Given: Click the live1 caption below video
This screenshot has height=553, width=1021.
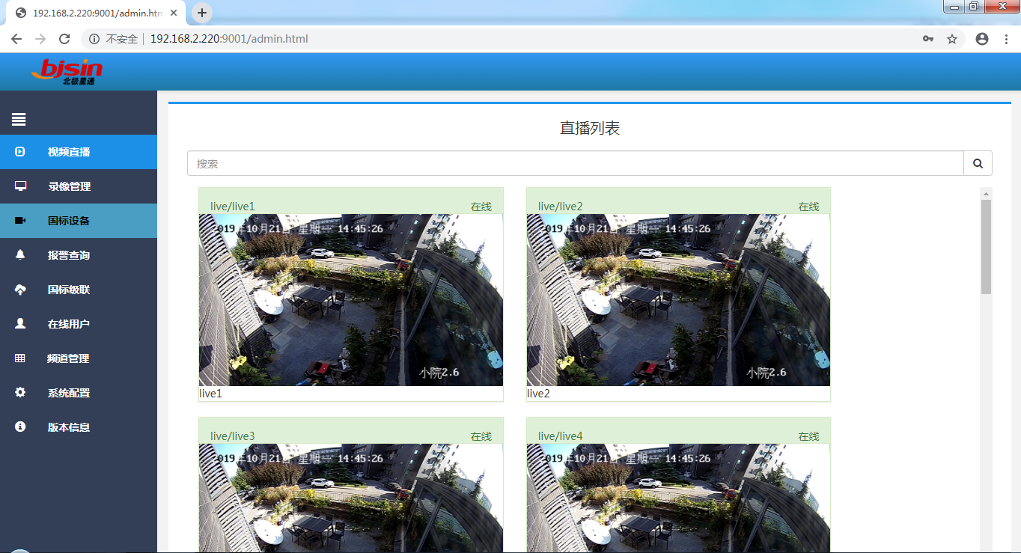Looking at the screenshot, I should (x=211, y=393).
